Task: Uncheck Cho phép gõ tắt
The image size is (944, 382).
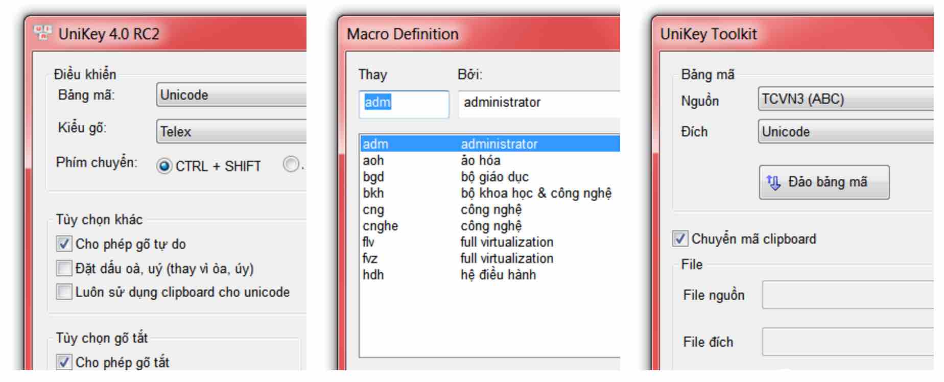Action: pos(64,362)
